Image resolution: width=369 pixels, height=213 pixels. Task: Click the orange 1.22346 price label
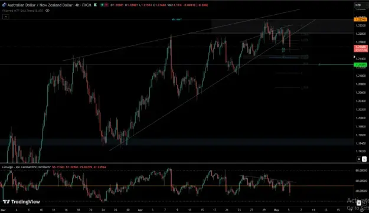(x=360, y=19)
